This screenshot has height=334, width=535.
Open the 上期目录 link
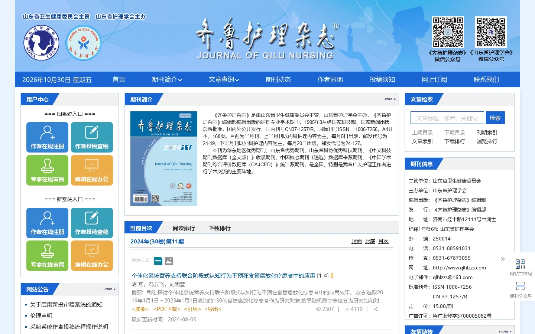(422, 132)
